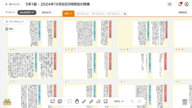
Task: Select the eraser tool
Action: (98, 102)
